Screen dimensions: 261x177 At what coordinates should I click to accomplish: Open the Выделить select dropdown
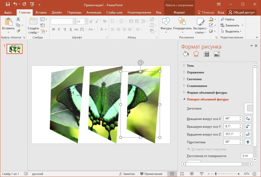(231, 31)
